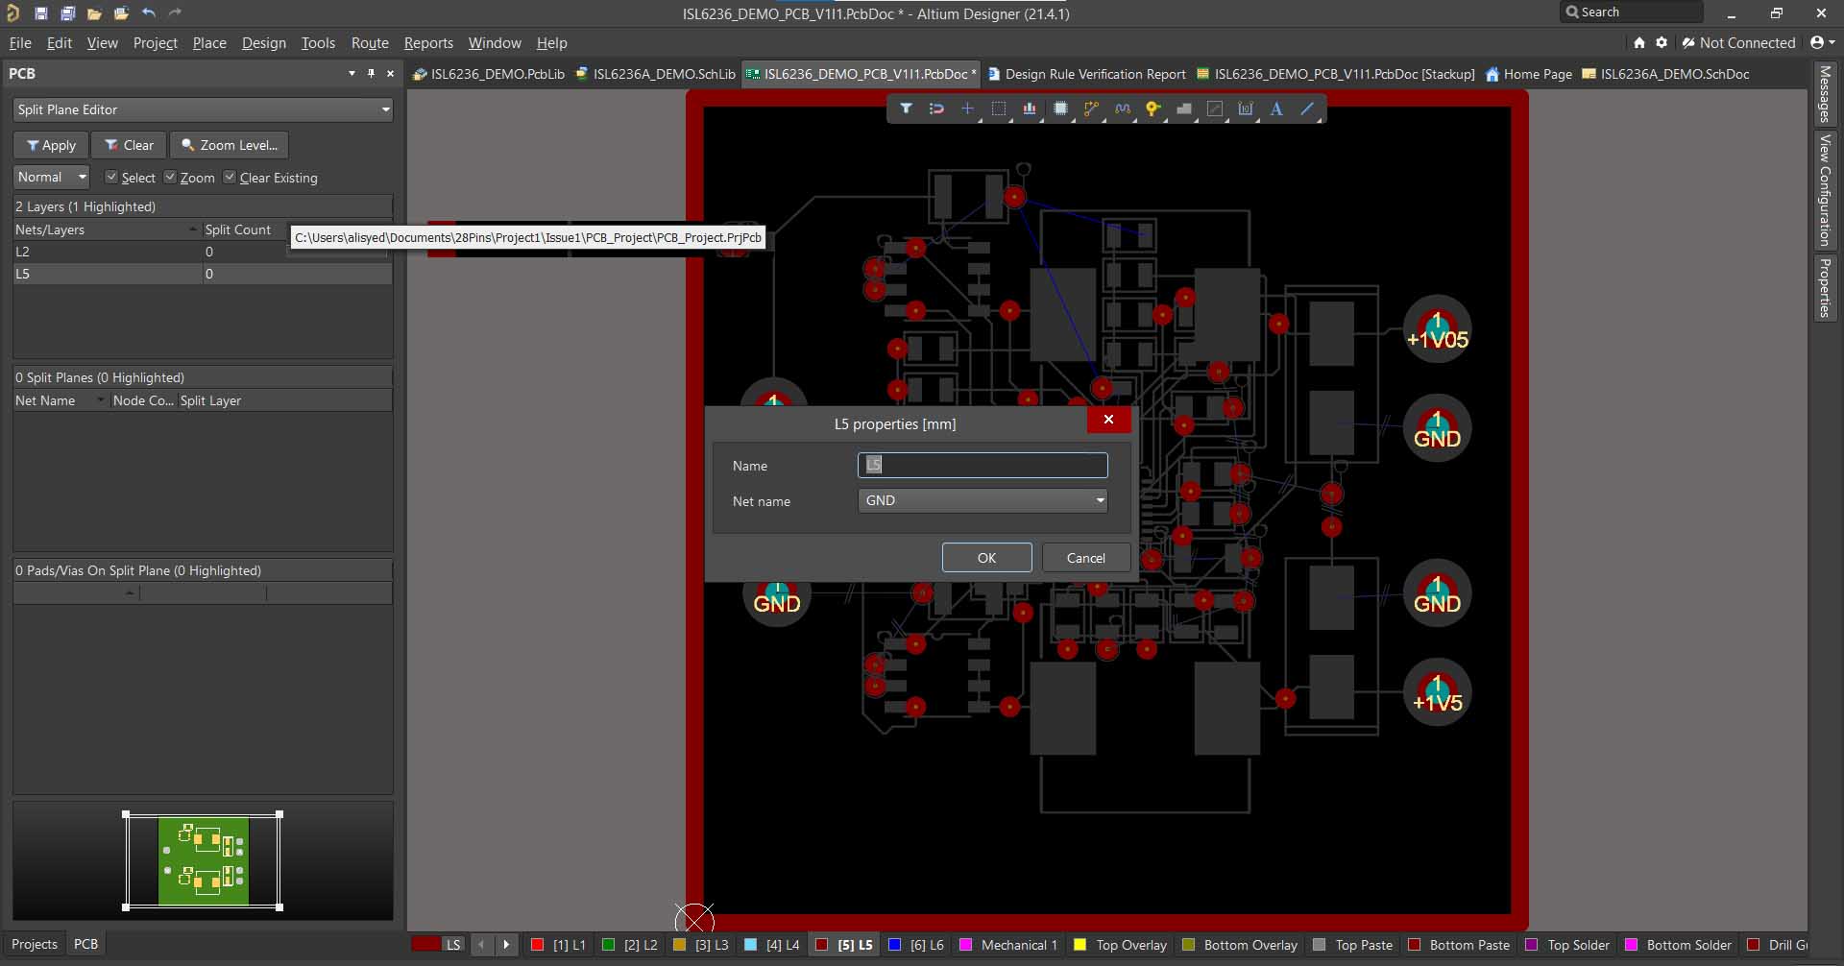Click the place string text tool
This screenshot has height=966, width=1844.
point(1276,109)
